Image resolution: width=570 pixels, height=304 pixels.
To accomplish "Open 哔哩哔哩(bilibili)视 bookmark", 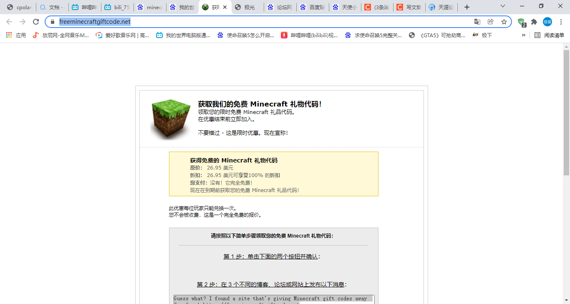I will pos(310,35).
